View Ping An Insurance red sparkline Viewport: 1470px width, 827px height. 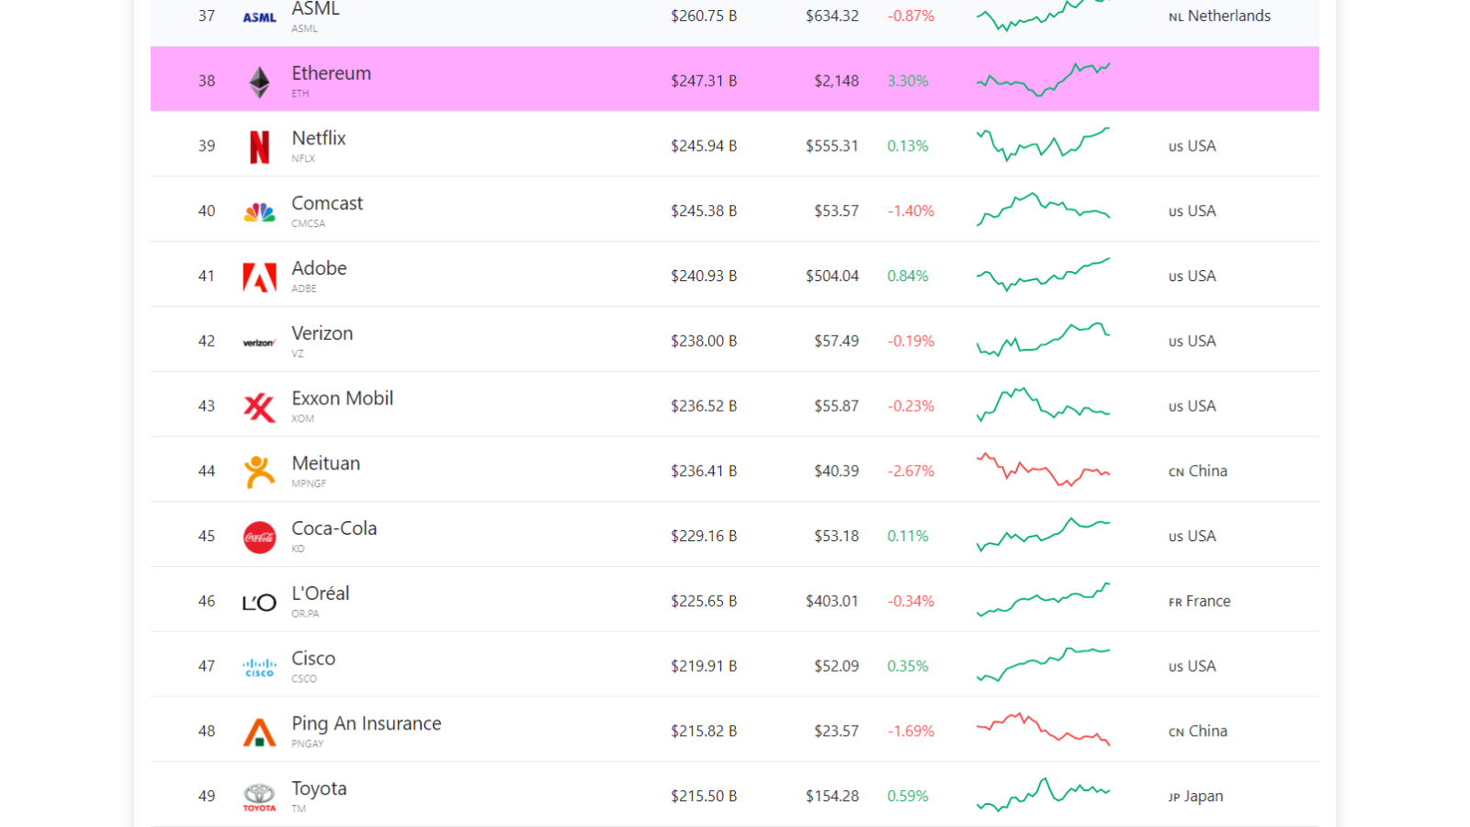(x=1043, y=730)
